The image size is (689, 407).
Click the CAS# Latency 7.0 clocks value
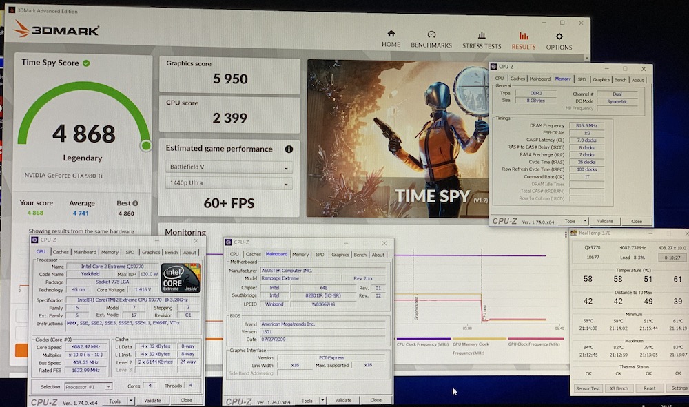[x=586, y=140]
